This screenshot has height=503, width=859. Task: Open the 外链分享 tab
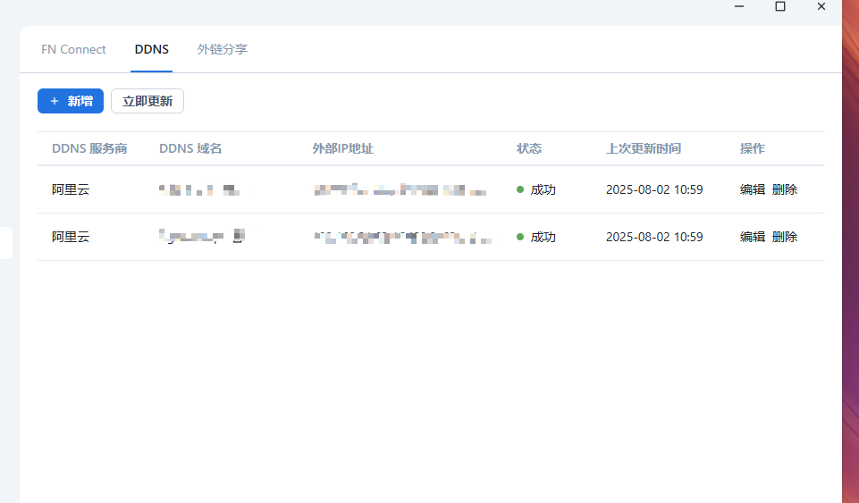click(223, 49)
